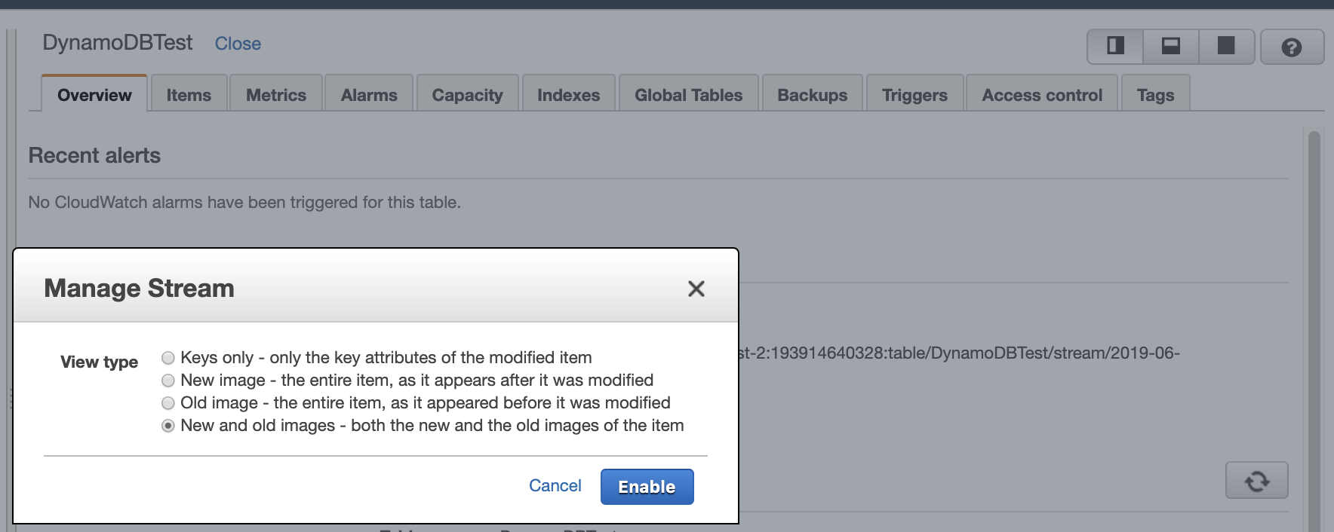Pick New and old images option
The width and height of the screenshot is (1334, 532).
pos(168,426)
